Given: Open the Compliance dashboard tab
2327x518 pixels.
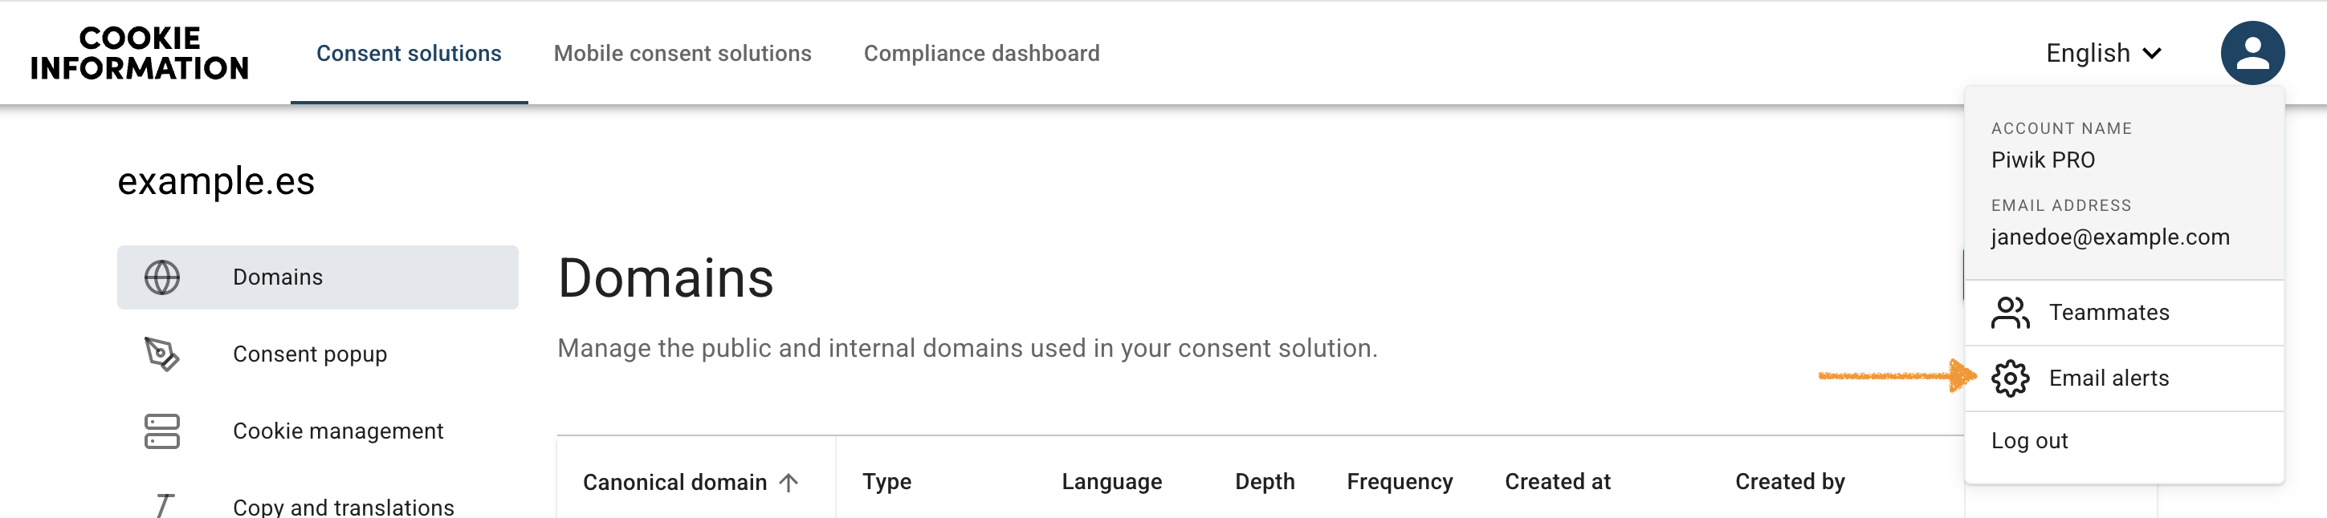Looking at the screenshot, I should coord(981,52).
